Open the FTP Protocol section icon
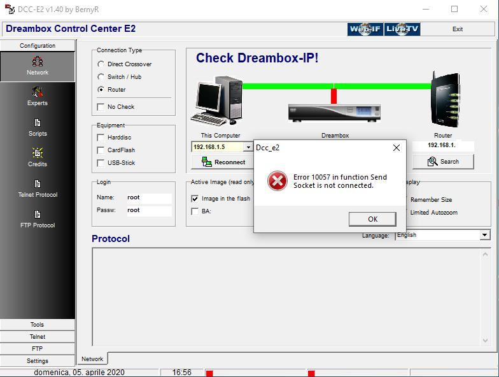 pos(38,214)
